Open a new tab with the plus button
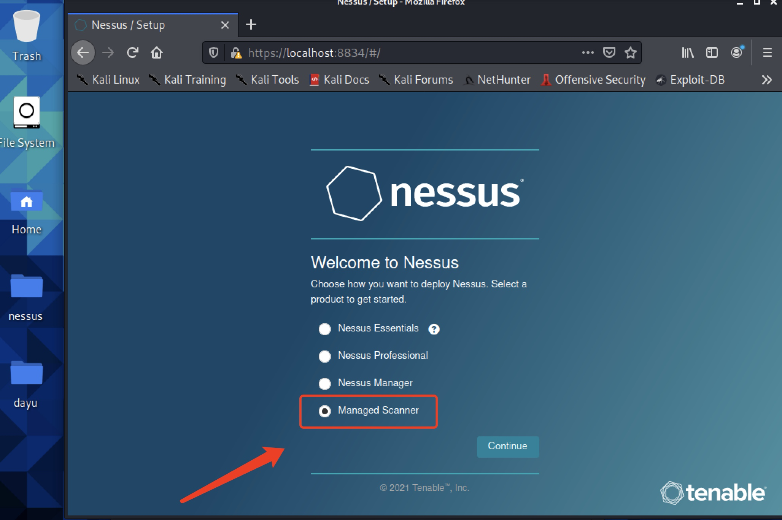 coord(251,25)
